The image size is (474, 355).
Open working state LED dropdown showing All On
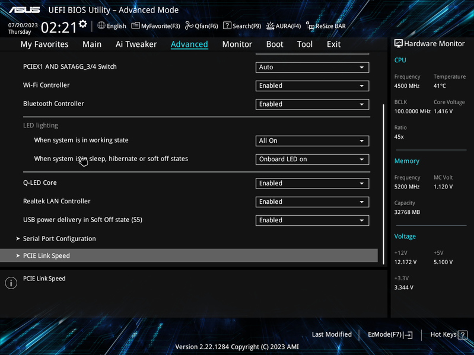point(312,140)
